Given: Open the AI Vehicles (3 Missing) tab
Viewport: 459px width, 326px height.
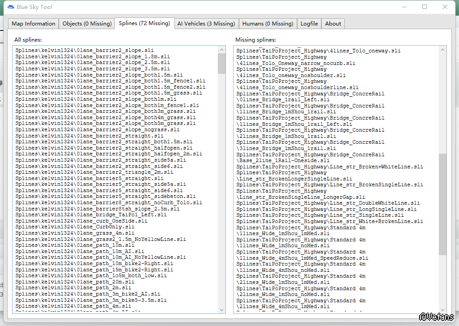Looking at the screenshot, I should click(x=206, y=24).
